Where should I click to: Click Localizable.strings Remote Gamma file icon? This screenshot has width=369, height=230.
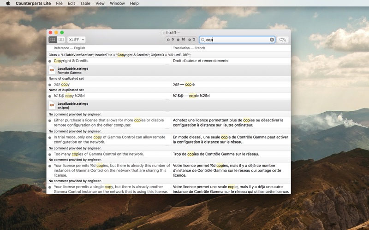point(52,70)
